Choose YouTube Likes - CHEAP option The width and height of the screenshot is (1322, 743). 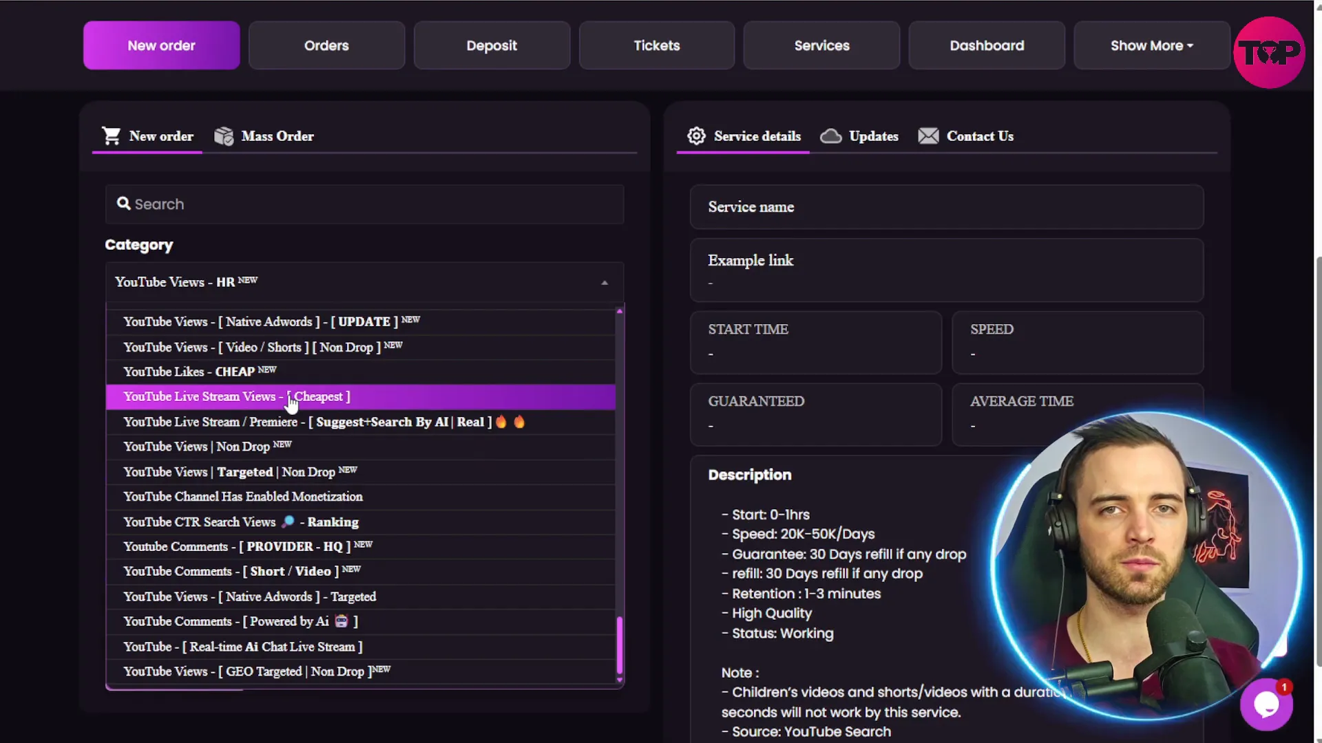pyautogui.click(x=361, y=372)
